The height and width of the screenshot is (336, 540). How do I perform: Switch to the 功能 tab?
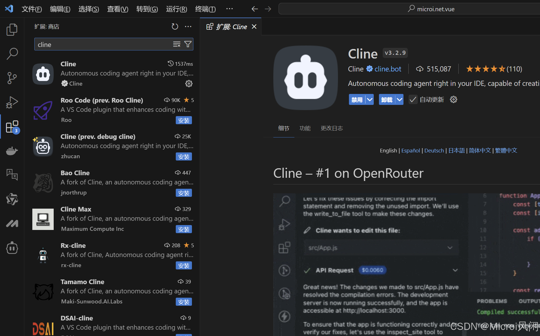click(x=305, y=128)
